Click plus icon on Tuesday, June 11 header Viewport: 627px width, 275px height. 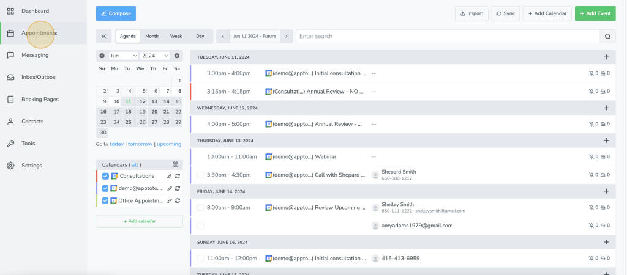point(606,57)
